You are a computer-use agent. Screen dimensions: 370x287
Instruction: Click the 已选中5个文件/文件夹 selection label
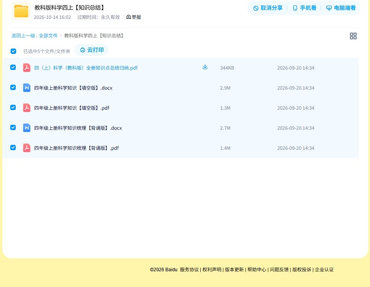[x=47, y=52]
